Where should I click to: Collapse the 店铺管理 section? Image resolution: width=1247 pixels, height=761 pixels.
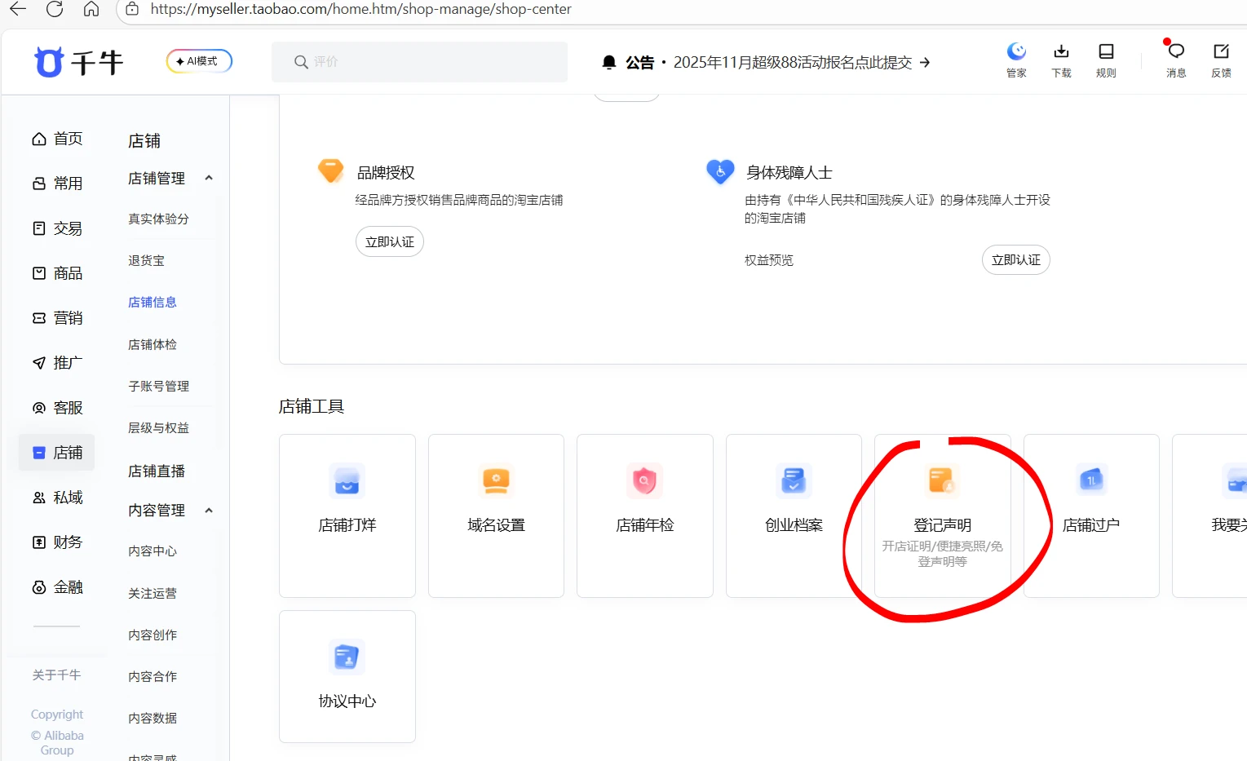coord(209,178)
